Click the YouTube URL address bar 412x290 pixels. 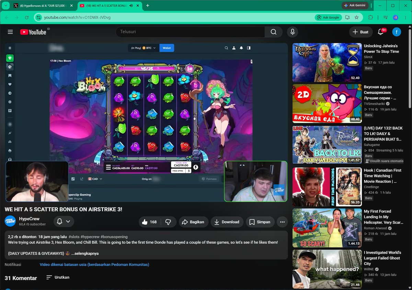[x=77, y=17]
